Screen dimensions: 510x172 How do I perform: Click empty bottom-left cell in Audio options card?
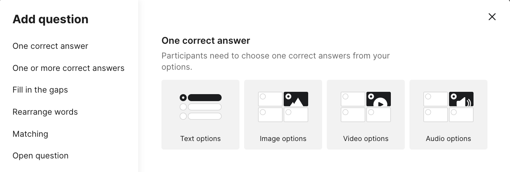(x=435, y=115)
